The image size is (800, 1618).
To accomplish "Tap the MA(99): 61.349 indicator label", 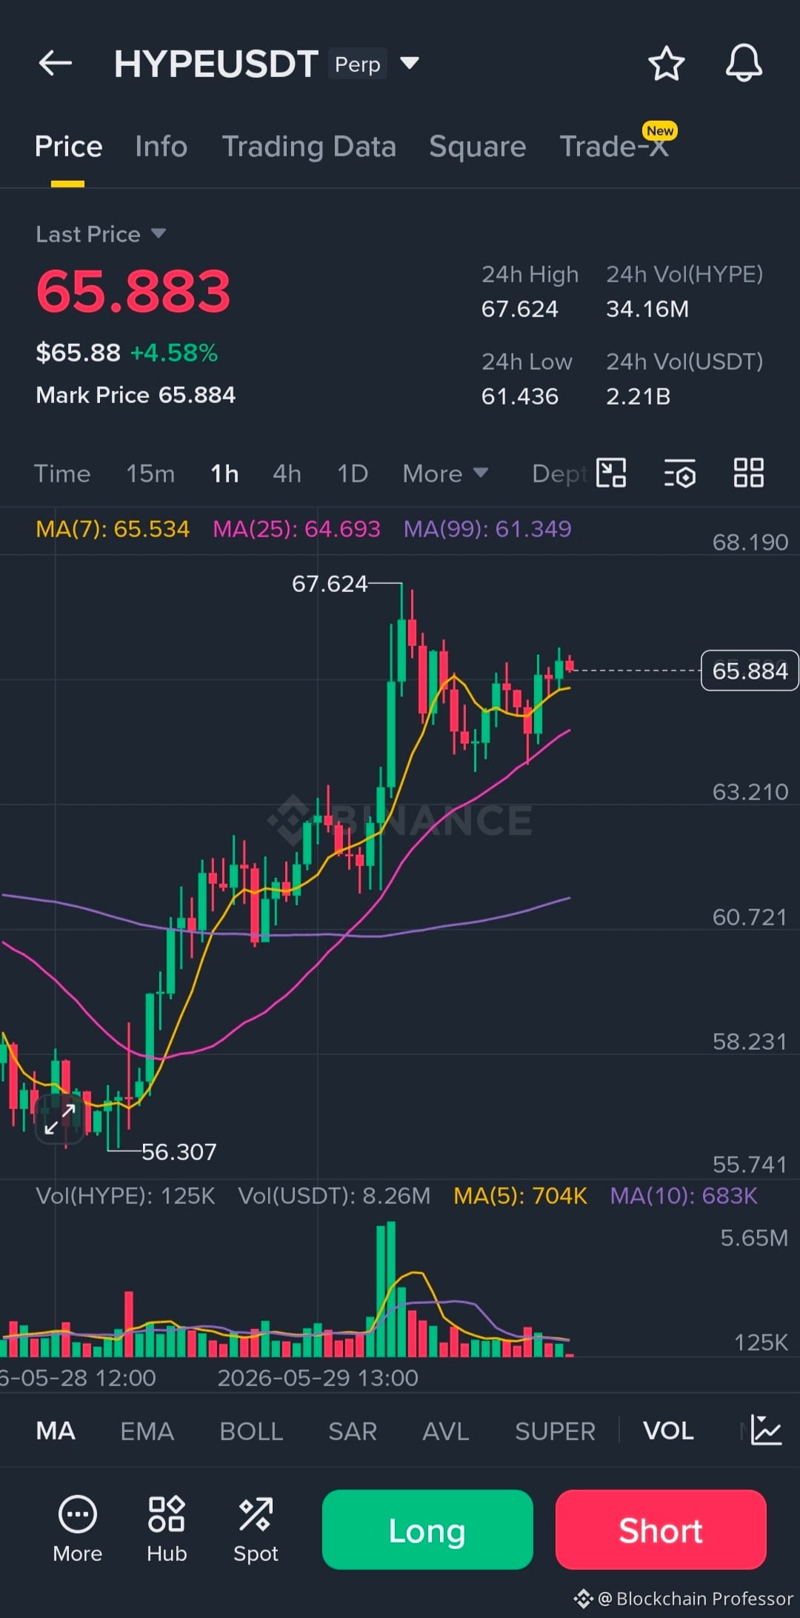I will pos(487,529).
